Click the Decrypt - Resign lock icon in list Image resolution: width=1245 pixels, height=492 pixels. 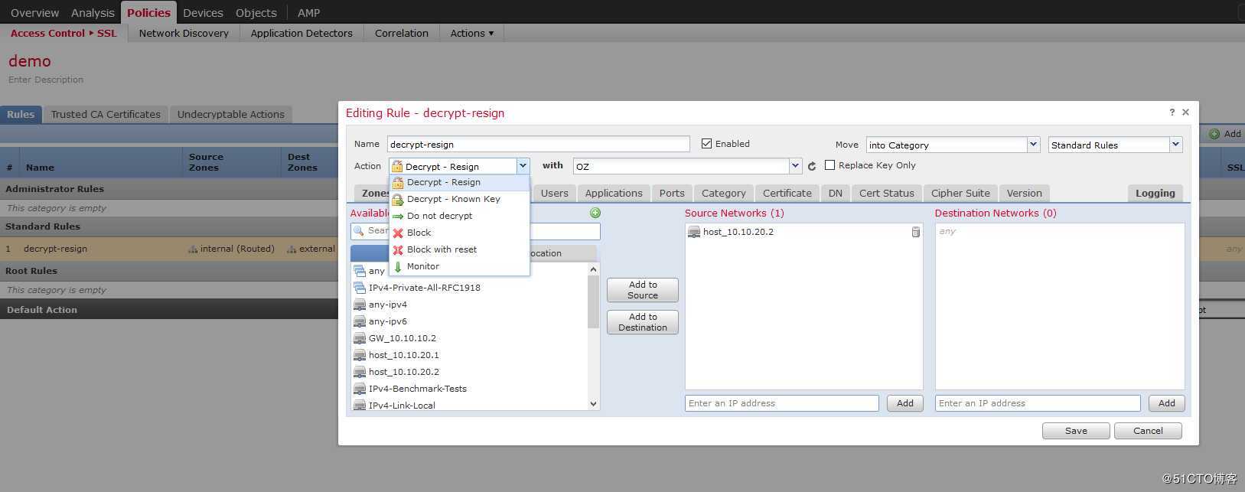point(398,182)
